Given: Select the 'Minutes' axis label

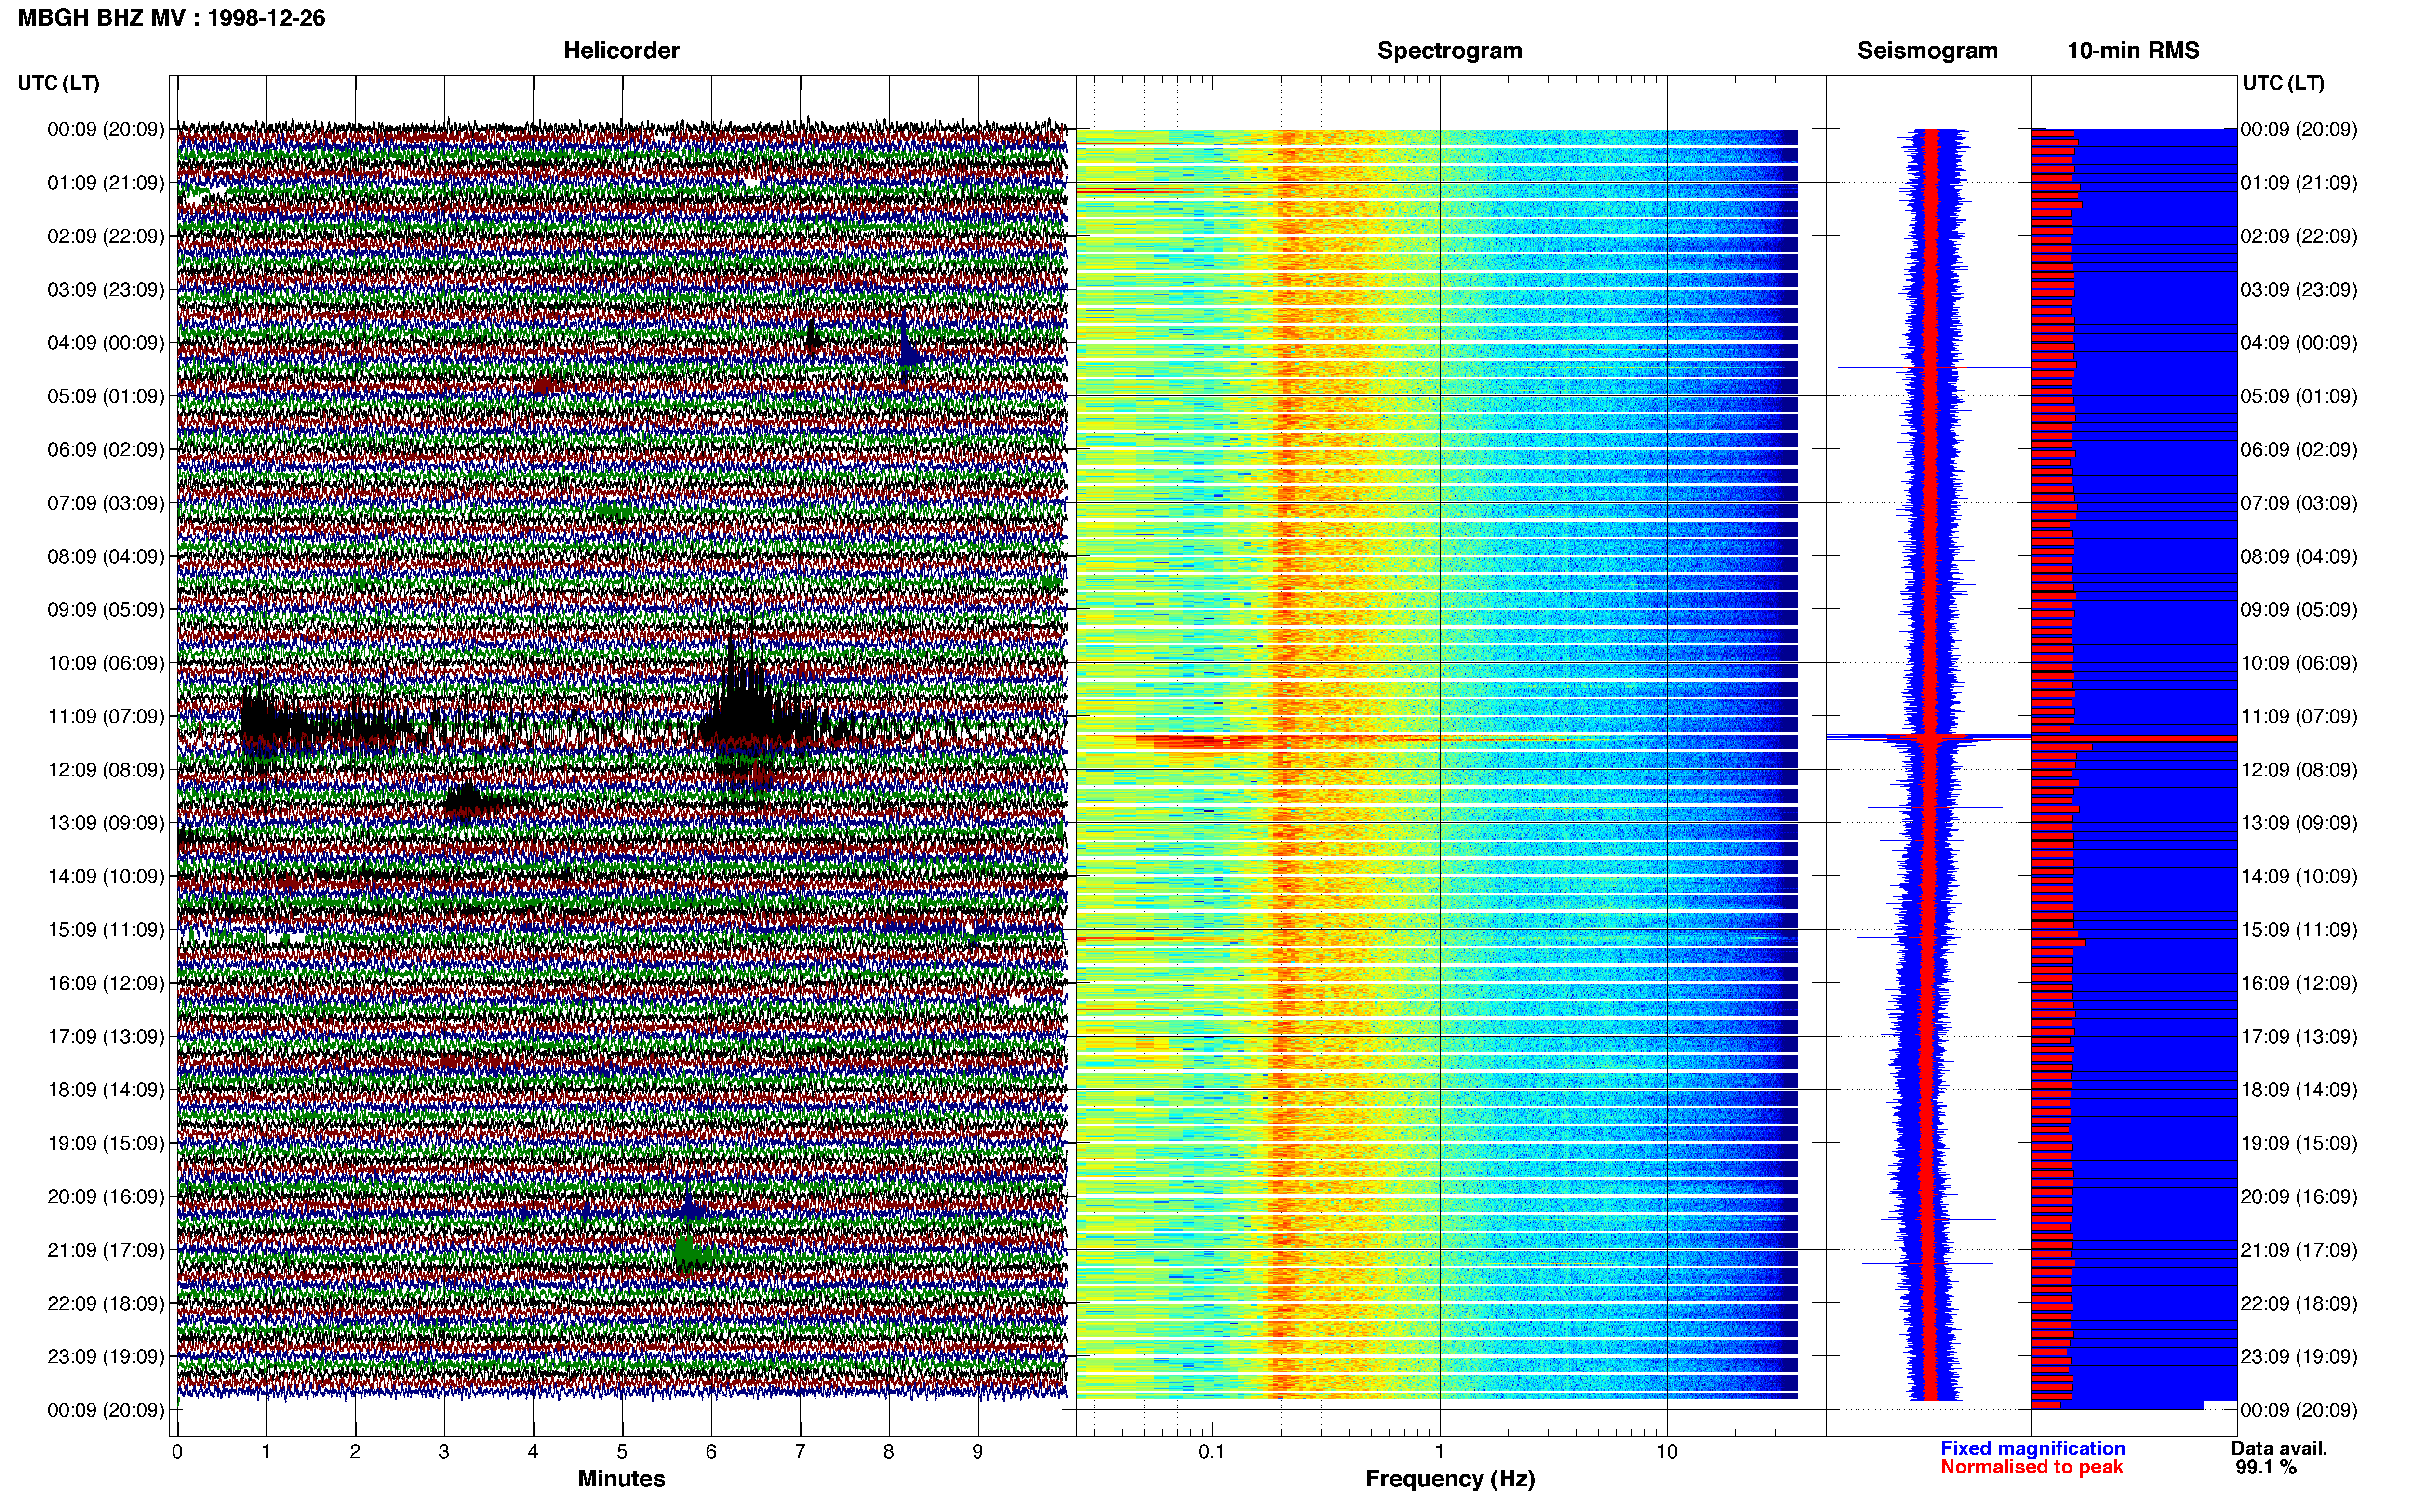Looking at the screenshot, I should click(621, 1478).
